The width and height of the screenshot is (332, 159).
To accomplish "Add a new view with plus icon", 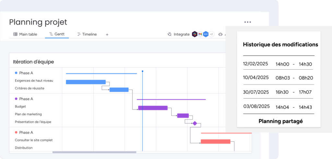I will [107, 34].
